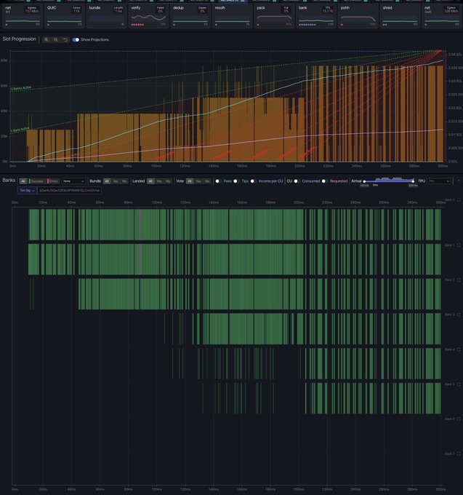Toggle the Show Projections switch
Screen dimensions: 463x495
[x=76, y=40]
